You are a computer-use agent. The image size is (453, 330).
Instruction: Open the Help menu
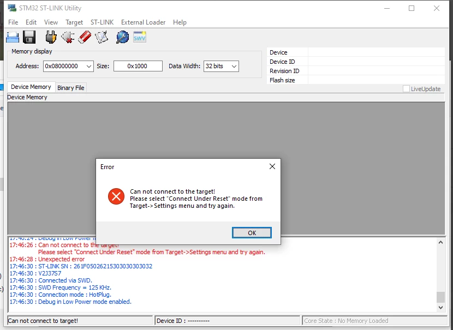(x=180, y=22)
